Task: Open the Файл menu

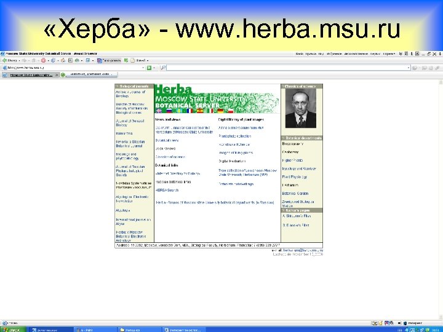Action: [300, 53]
